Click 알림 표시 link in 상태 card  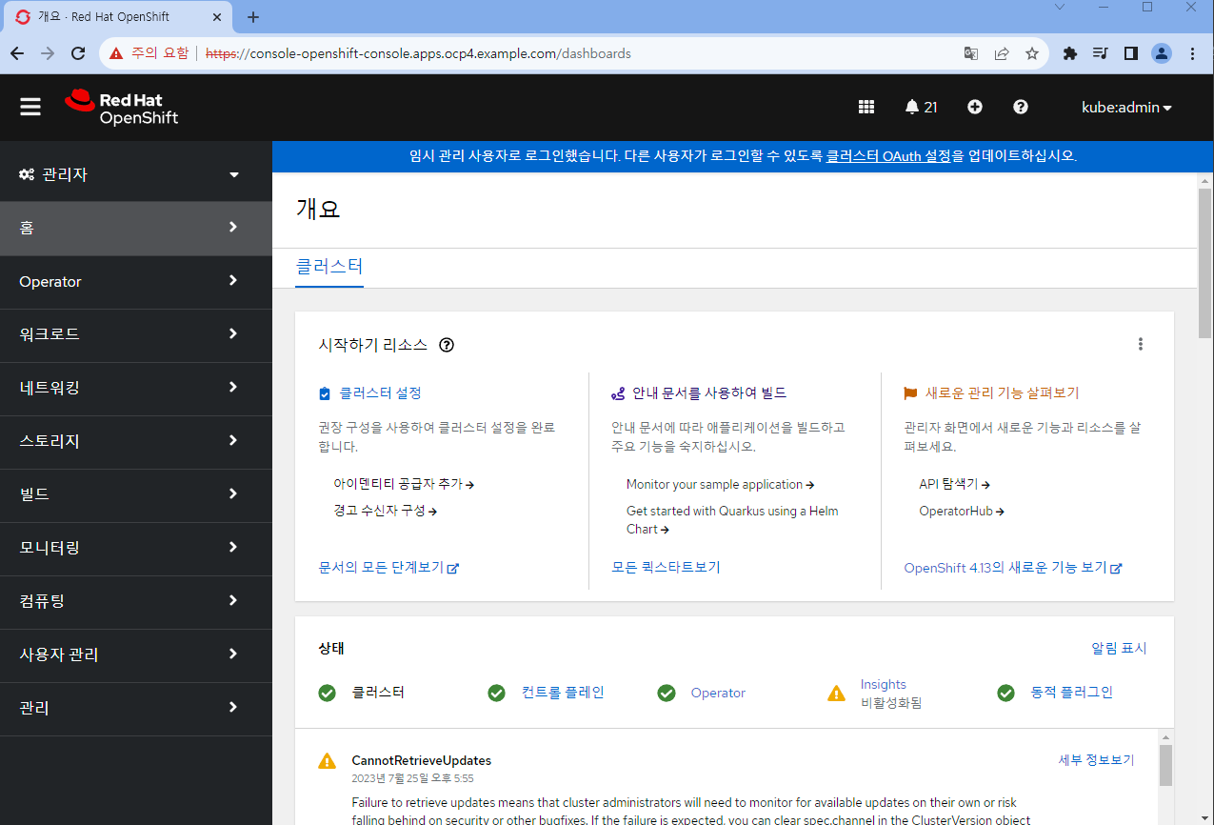tap(1119, 648)
